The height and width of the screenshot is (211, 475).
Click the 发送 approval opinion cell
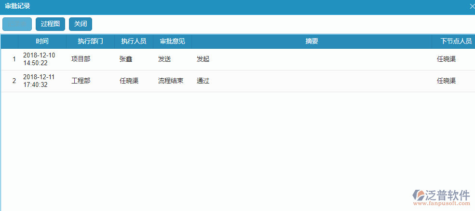point(164,59)
